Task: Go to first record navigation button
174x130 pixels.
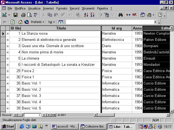Action: pos(15,115)
